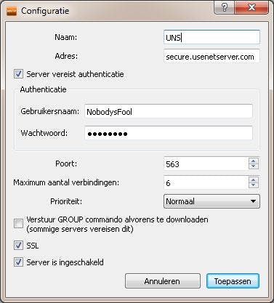Click the Poort value field

click(x=206, y=163)
